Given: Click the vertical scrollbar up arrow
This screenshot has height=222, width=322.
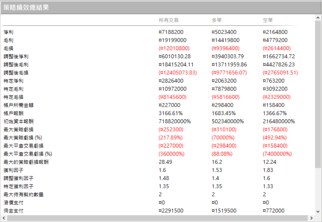Looking at the screenshot, I should (x=318, y=18).
